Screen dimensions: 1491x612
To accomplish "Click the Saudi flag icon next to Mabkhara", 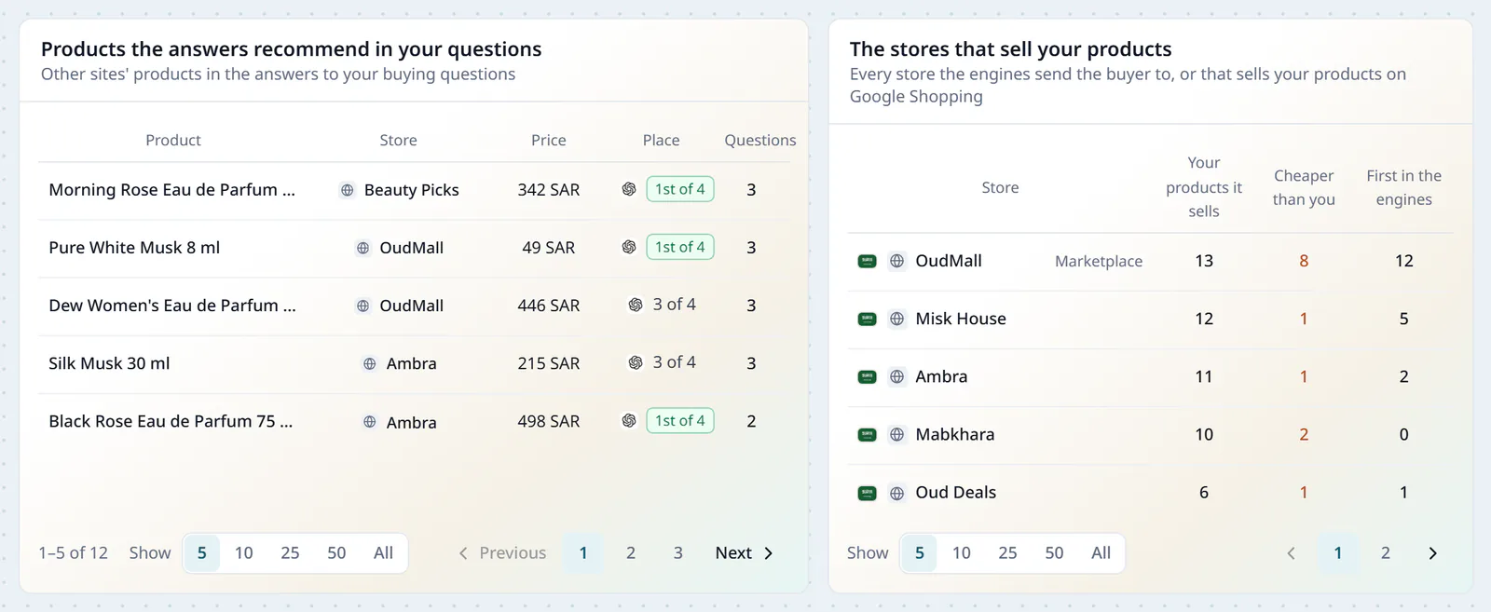I will click(x=867, y=434).
